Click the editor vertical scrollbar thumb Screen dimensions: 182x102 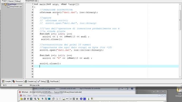point(180,20)
